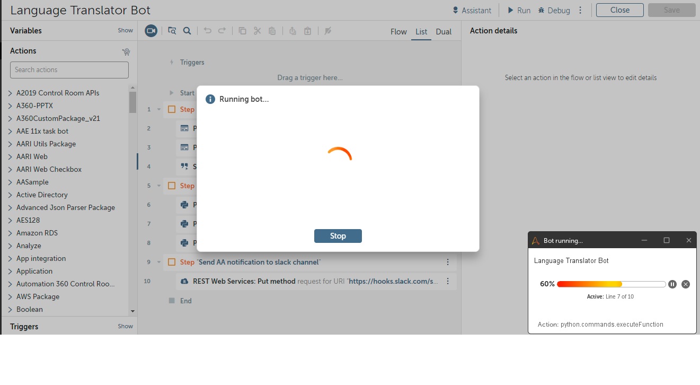Collapse the step arrow on line 5
The width and height of the screenshot is (700, 385).
click(159, 186)
